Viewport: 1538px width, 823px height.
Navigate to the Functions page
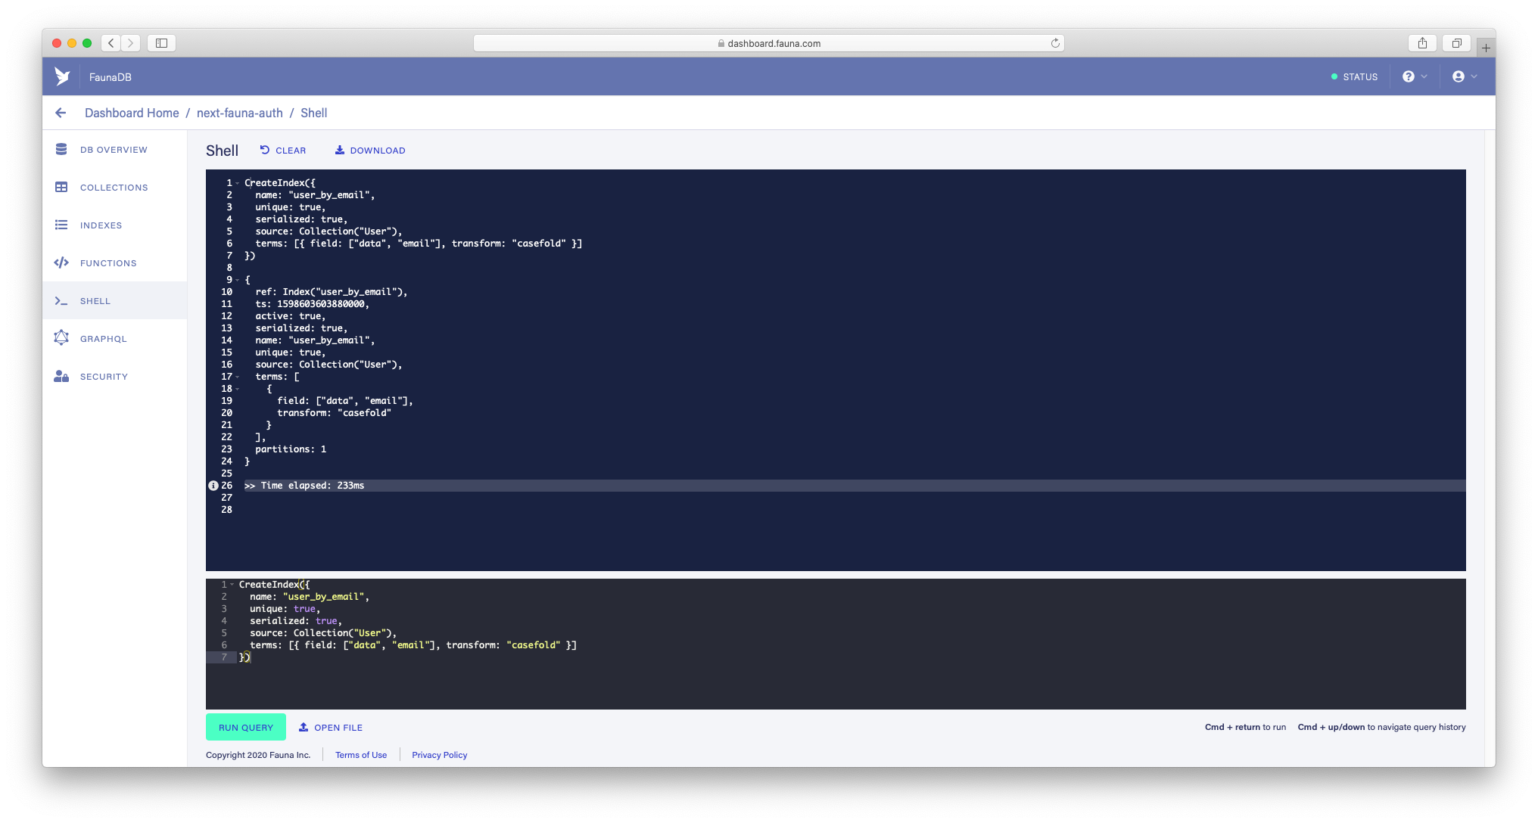(108, 263)
